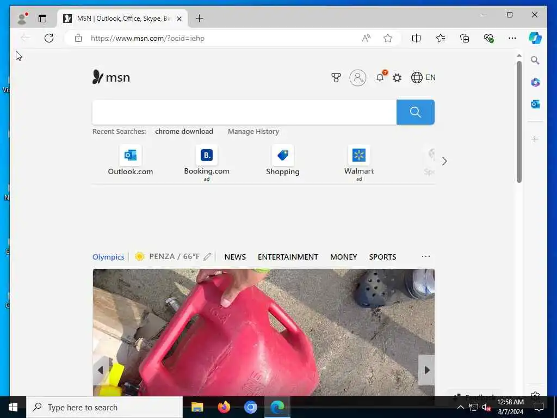Switch to Olympics tab

[x=108, y=257]
